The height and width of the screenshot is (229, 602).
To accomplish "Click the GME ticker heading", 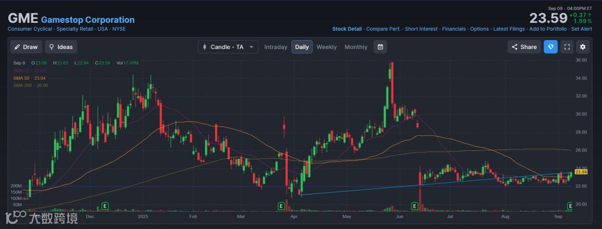I will coord(23,18).
